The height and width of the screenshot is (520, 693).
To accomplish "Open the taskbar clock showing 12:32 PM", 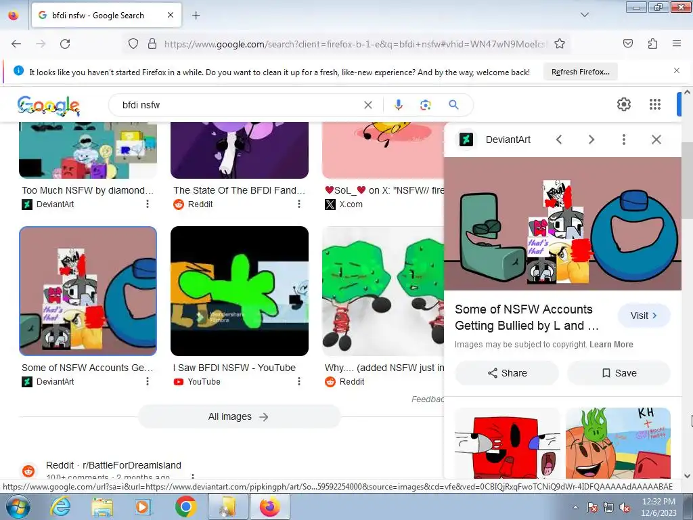I will (658, 507).
